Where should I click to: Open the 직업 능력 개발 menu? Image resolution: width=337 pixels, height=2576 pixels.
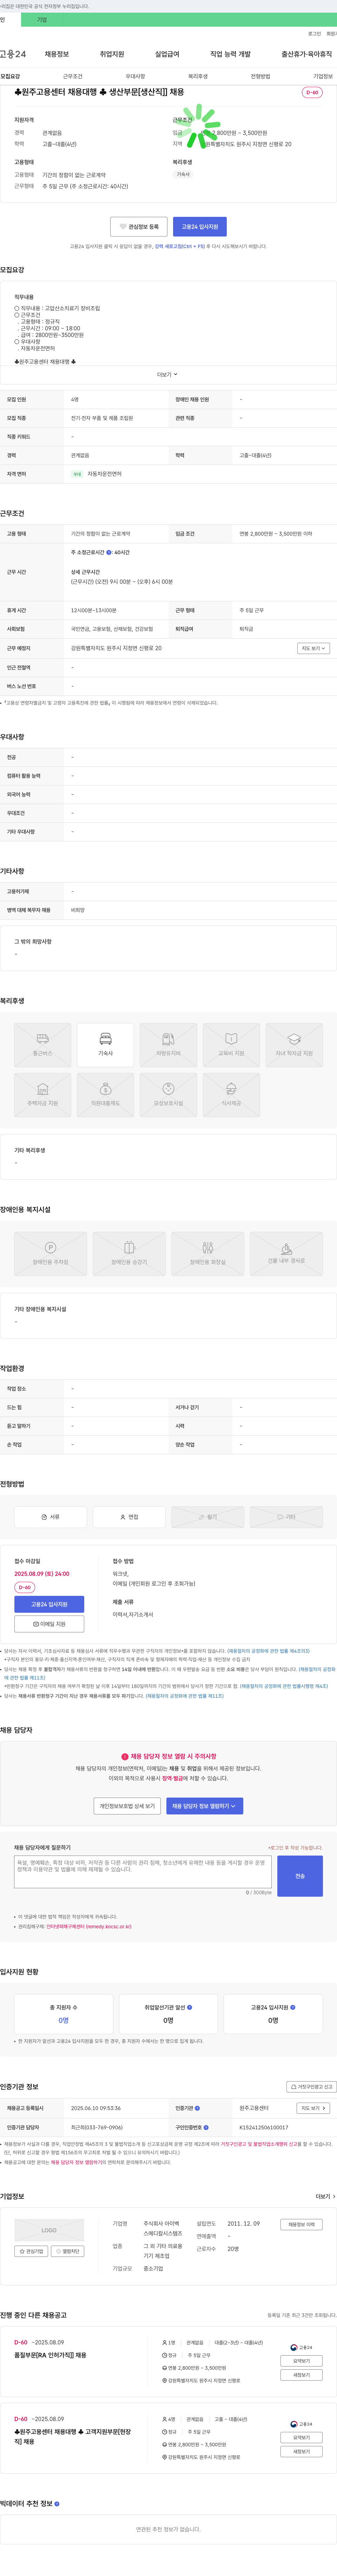(x=230, y=54)
